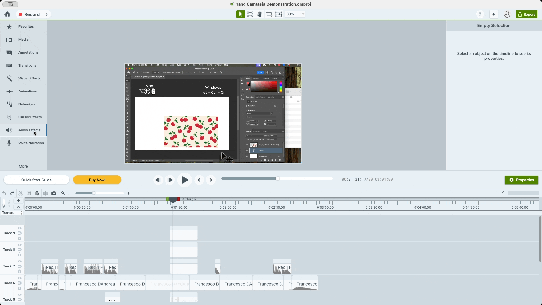Click the Export button

526,14
